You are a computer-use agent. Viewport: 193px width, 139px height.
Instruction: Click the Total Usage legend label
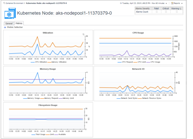pyautogui.click(x=41, y=135)
